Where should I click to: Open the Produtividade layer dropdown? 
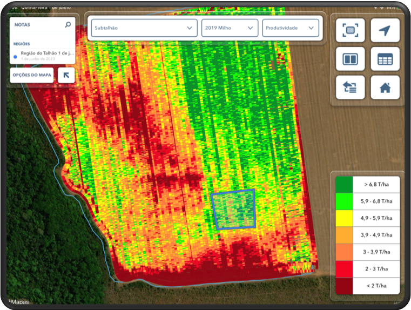point(290,28)
